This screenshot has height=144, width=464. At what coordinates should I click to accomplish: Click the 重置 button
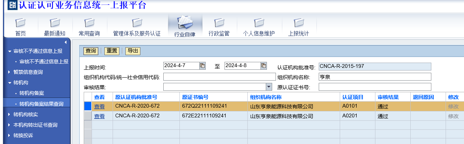[x=111, y=51]
